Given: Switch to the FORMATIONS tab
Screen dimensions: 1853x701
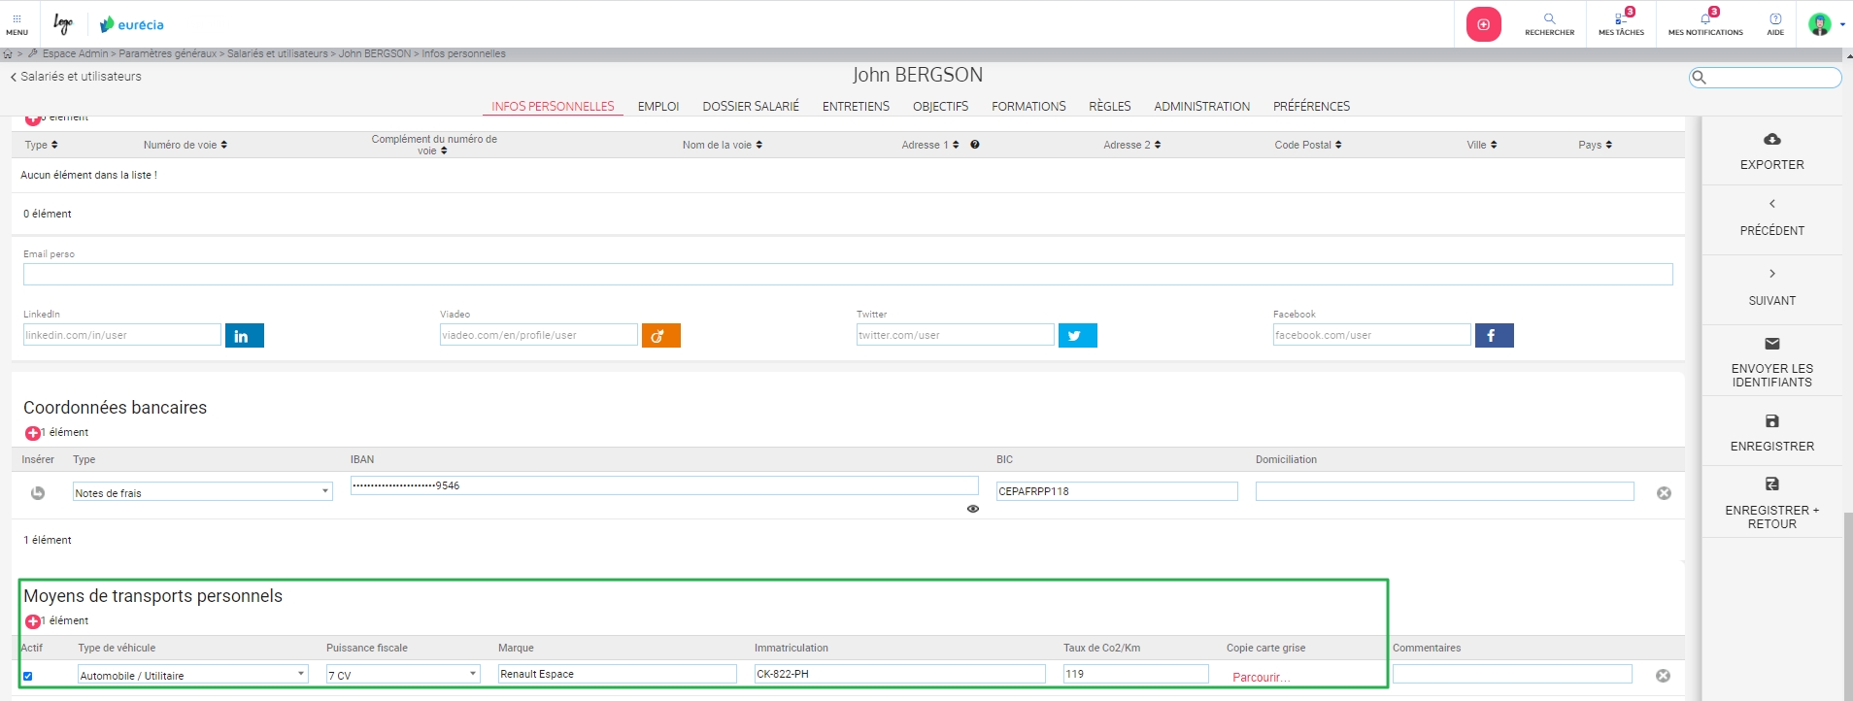Looking at the screenshot, I should click(x=1028, y=107).
